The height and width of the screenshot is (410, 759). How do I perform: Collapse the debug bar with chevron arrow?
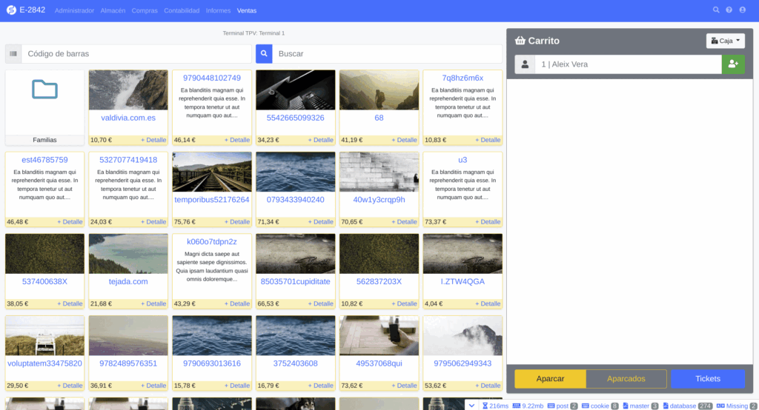pos(471,405)
